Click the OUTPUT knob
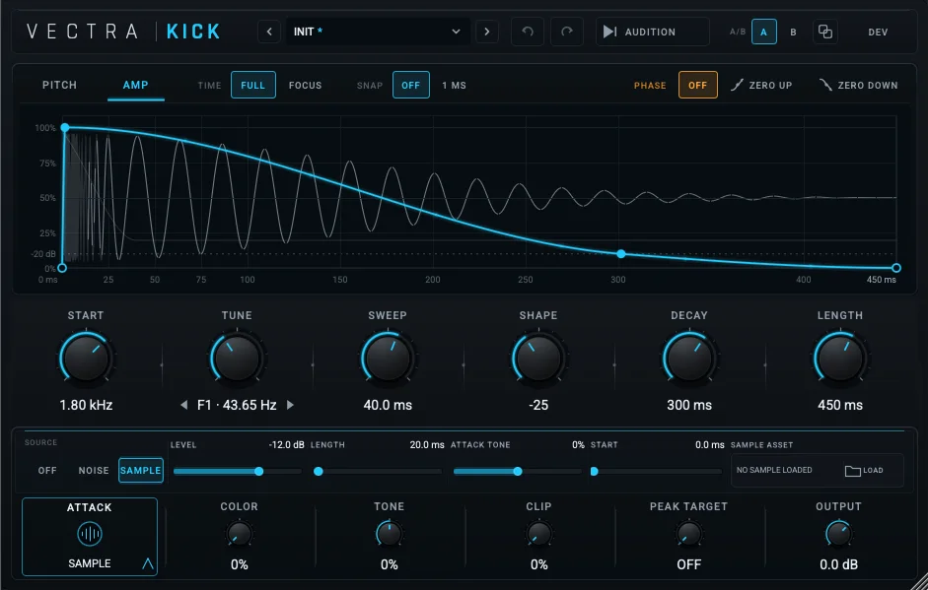 838,534
